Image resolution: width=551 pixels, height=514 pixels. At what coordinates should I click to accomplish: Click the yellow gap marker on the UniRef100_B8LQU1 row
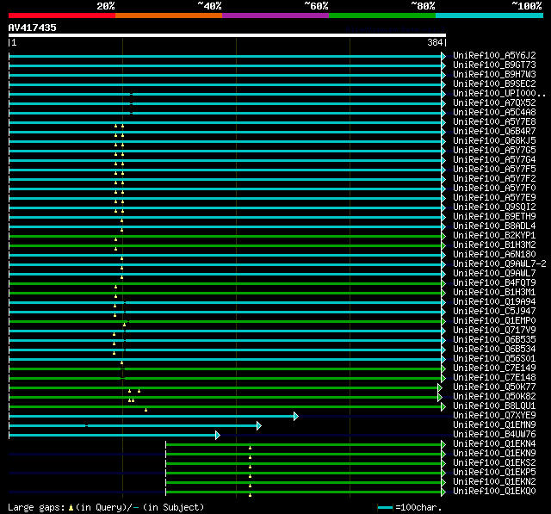pyautogui.click(x=146, y=410)
